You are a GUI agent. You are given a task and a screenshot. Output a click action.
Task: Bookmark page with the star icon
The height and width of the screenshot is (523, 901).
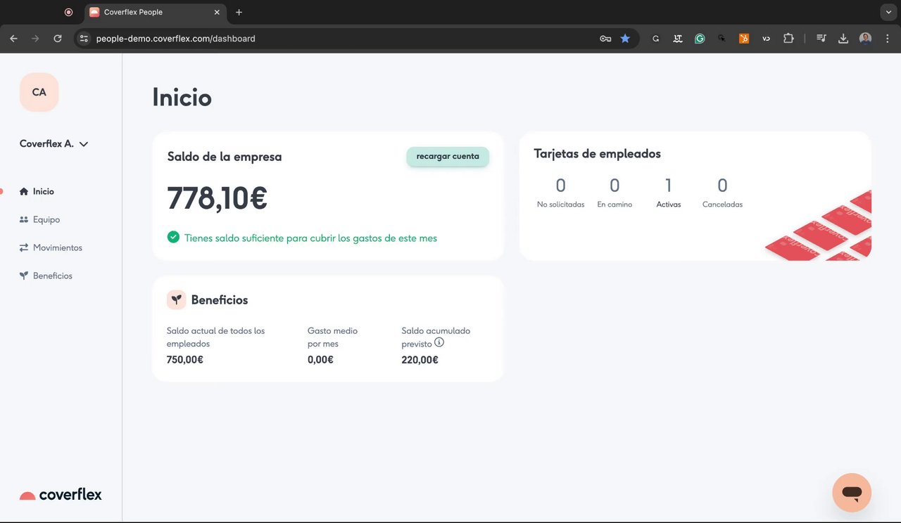click(625, 39)
